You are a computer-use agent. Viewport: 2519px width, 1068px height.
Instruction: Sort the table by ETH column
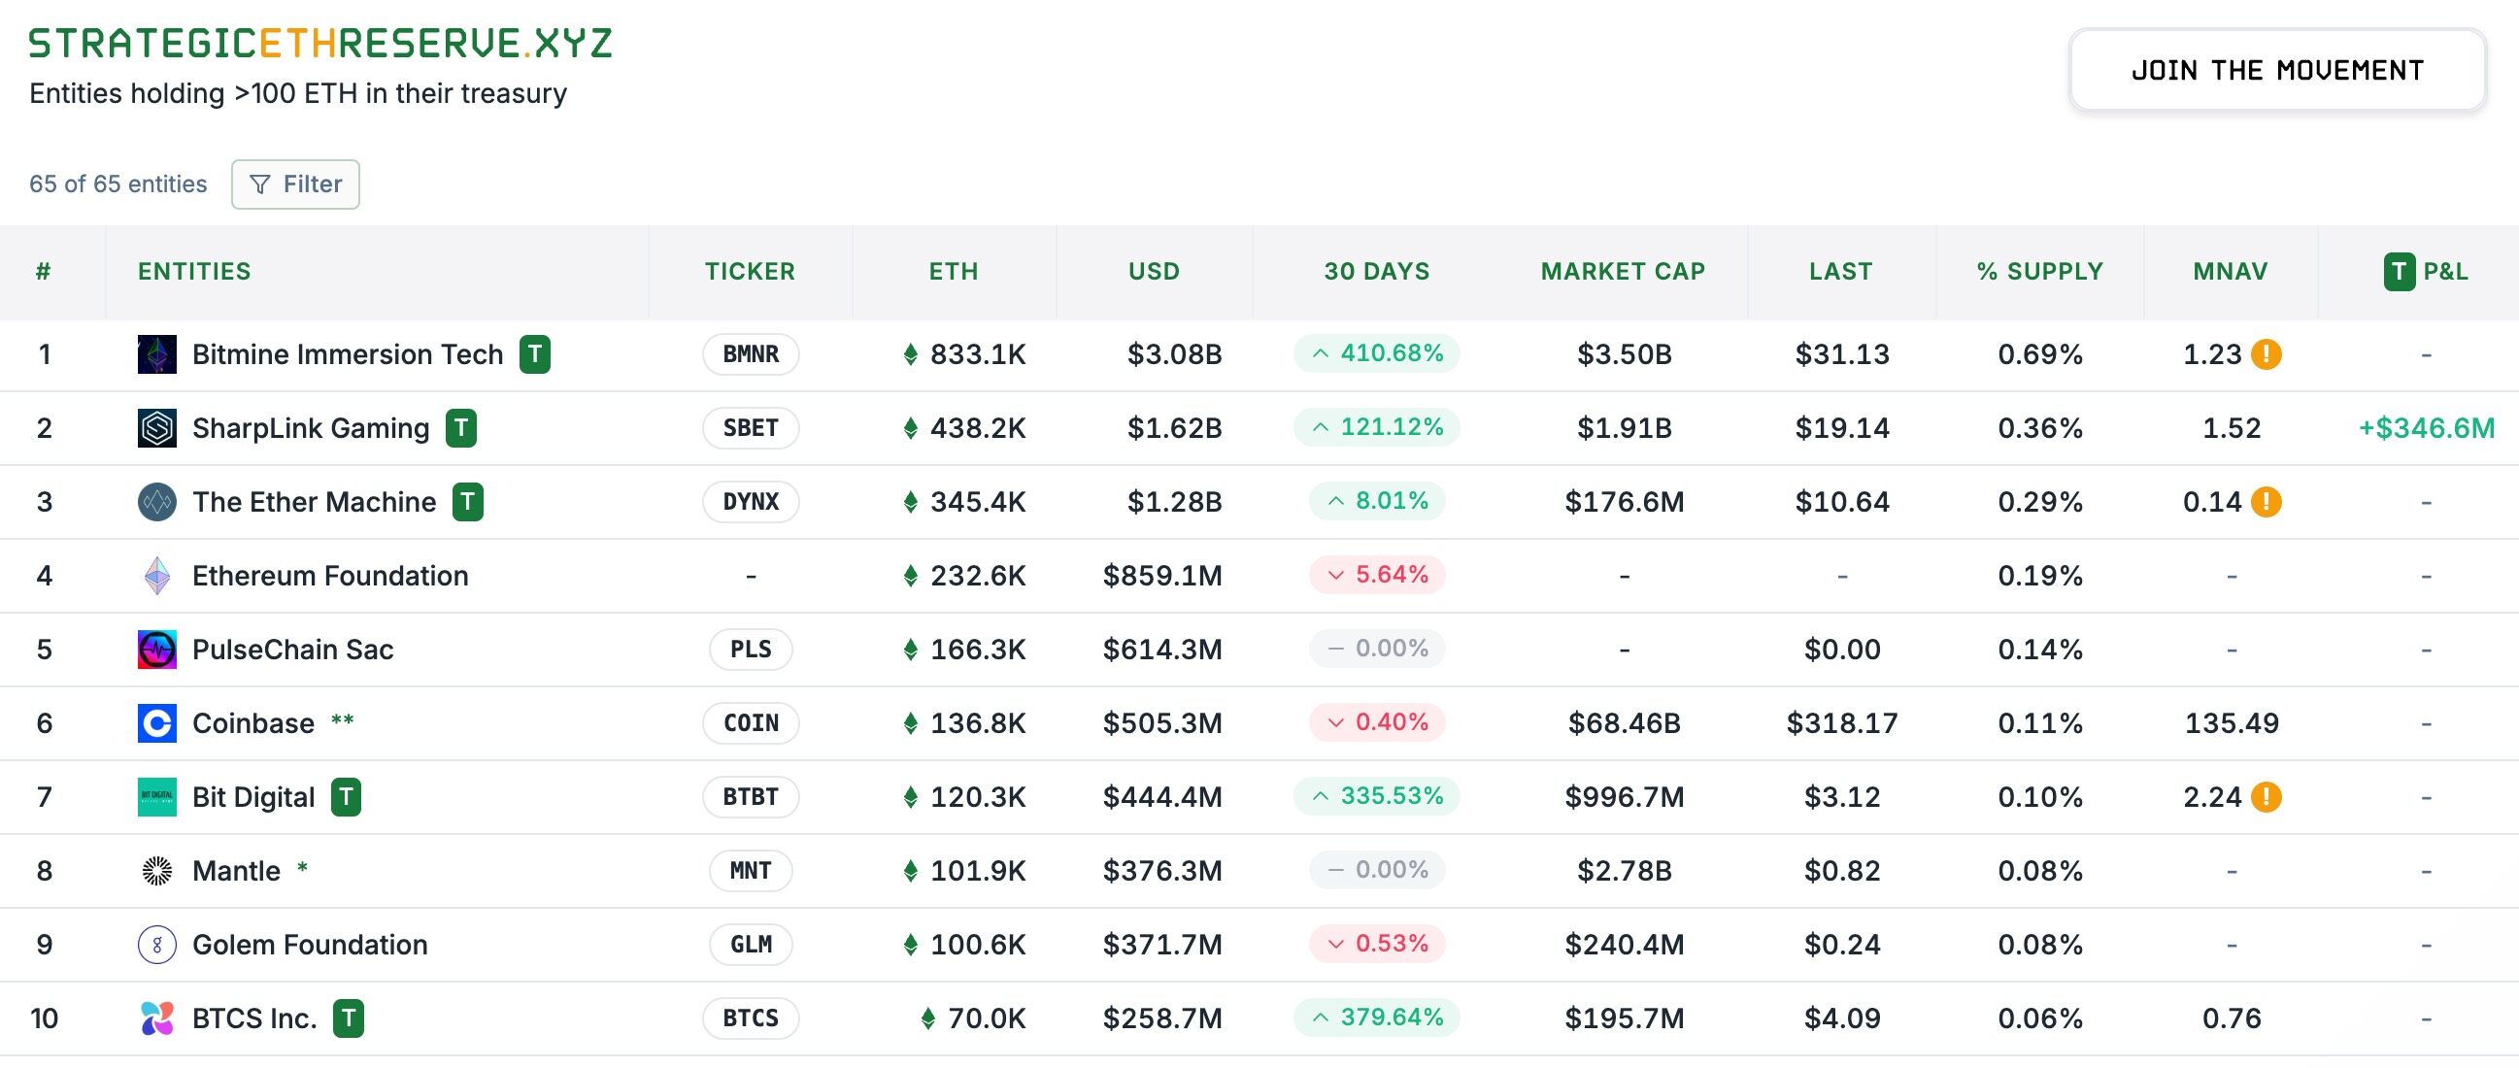954,271
